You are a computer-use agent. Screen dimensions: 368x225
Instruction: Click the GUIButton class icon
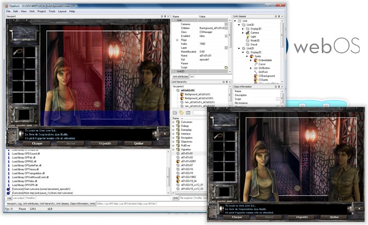(x=255, y=68)
